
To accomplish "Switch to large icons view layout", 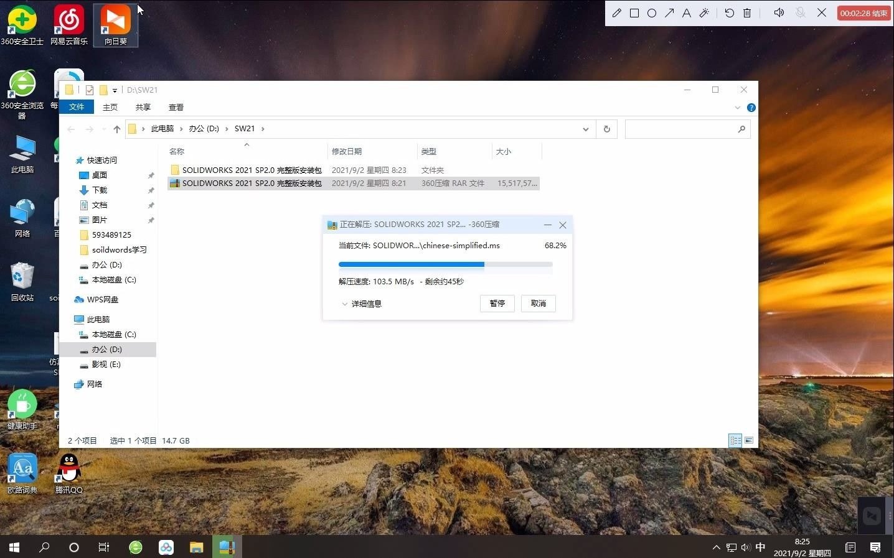I will click(x=749, y=440).
